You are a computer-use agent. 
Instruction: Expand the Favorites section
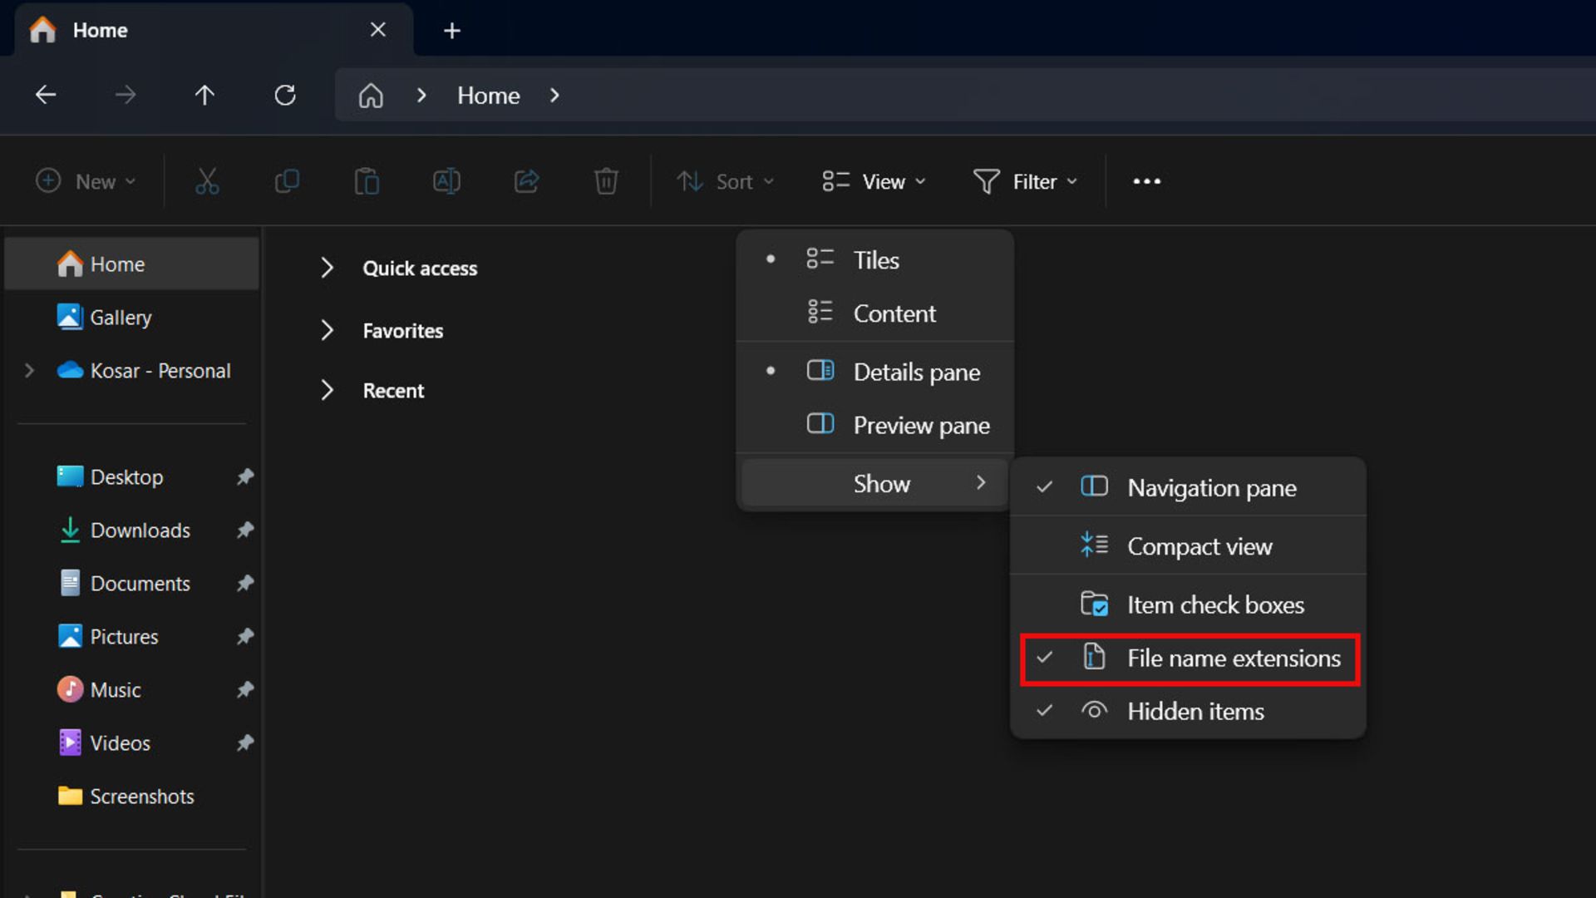point(326,330)
